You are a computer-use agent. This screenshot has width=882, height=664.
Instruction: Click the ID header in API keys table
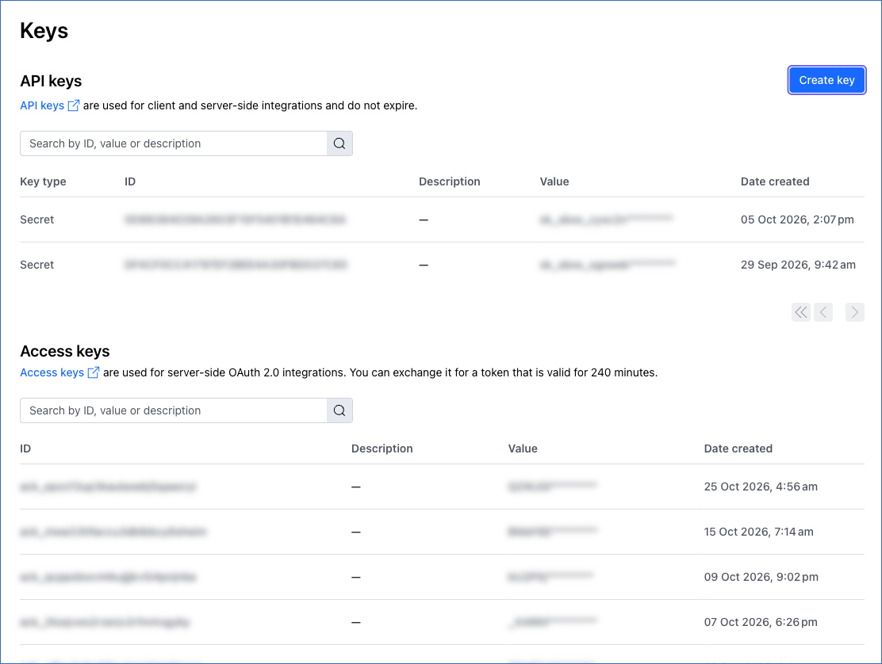coord(130,181)
